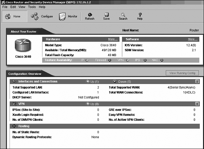Screen dimensions: 204x149
Task: Expand the VPN section details
Action: pyautogui.click(x=197, y=104)
